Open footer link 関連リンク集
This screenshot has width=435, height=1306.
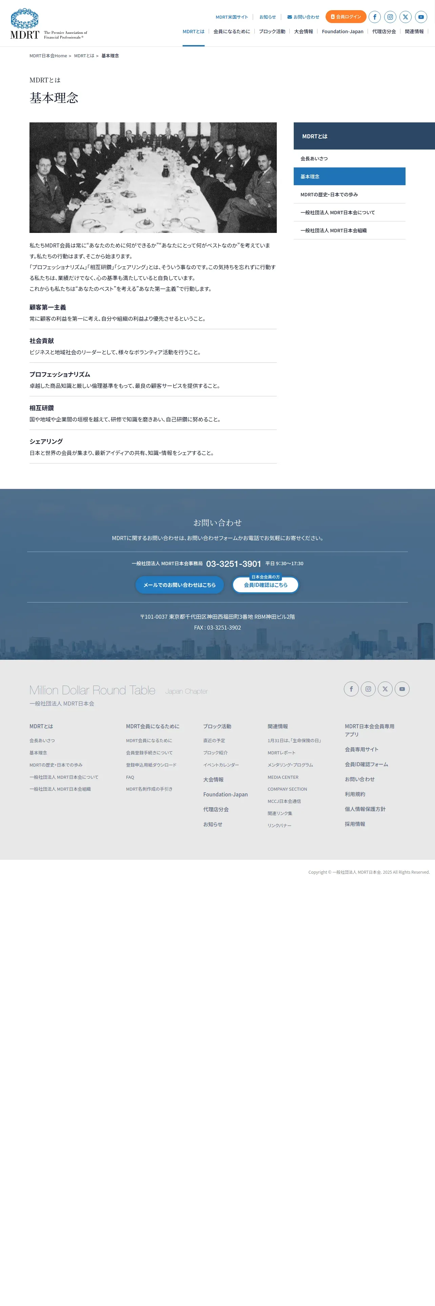coord(280,814)
